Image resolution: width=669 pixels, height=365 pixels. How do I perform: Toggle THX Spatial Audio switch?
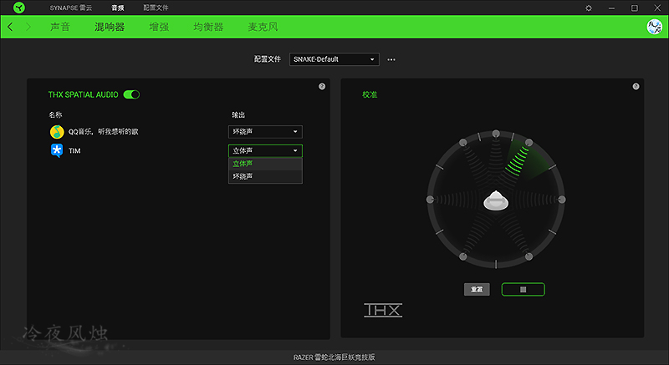click(131, 94)
